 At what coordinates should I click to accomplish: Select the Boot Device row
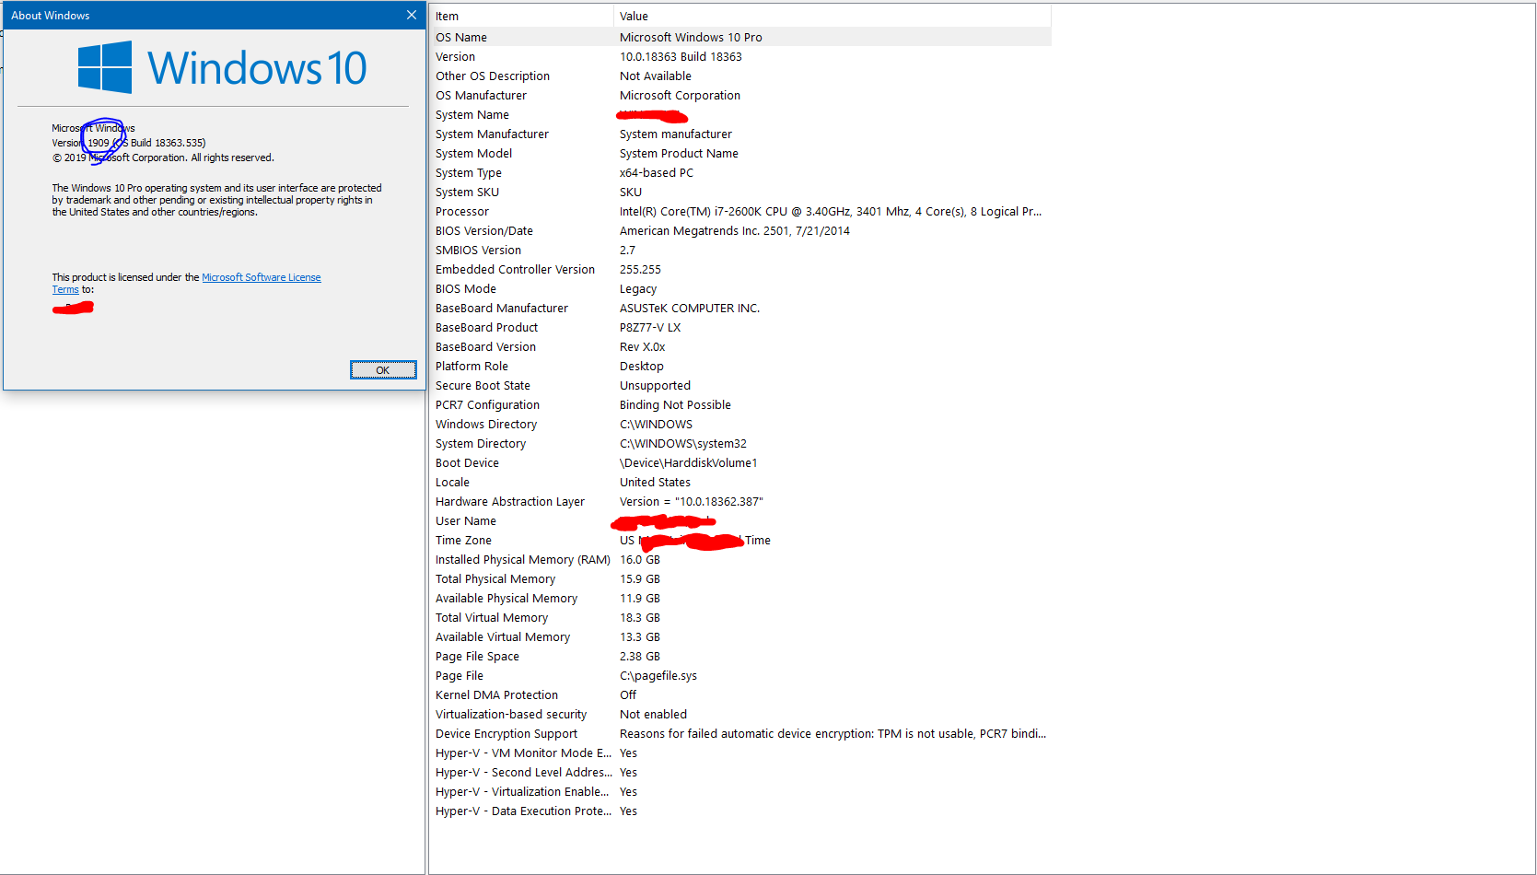[x=740, y=462]
